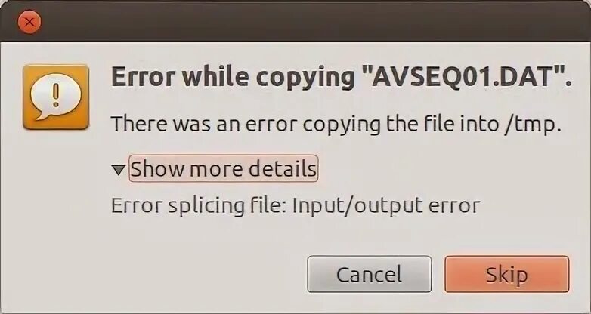Toggle the "Show more details" label
Viewport: 591px width, 314px height.
coord(224,168)
